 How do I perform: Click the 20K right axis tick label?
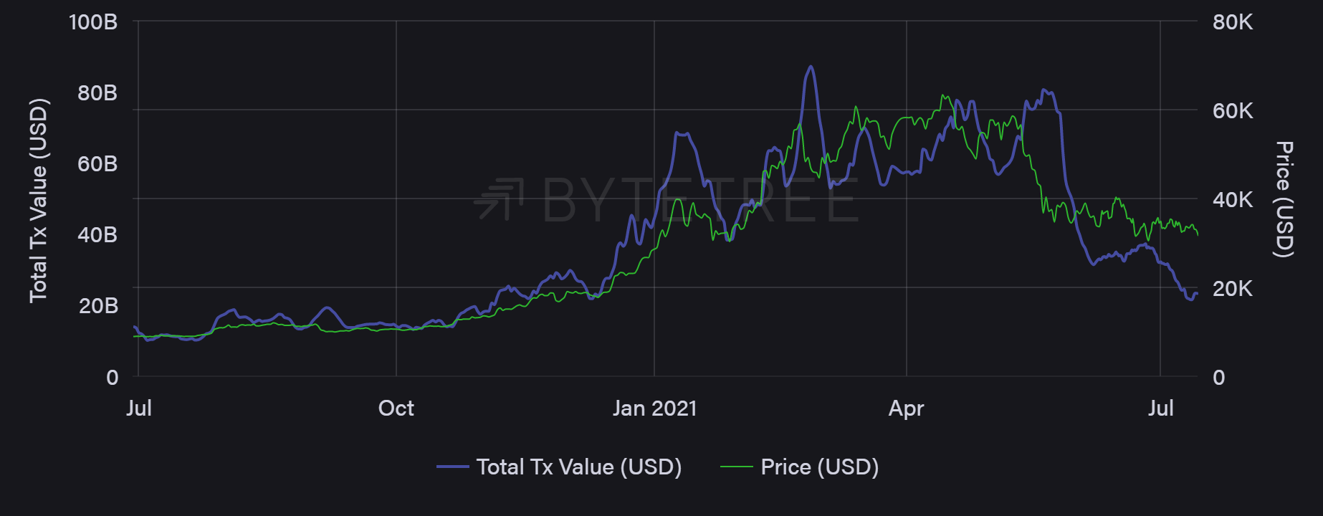(x=1233, y=289)
